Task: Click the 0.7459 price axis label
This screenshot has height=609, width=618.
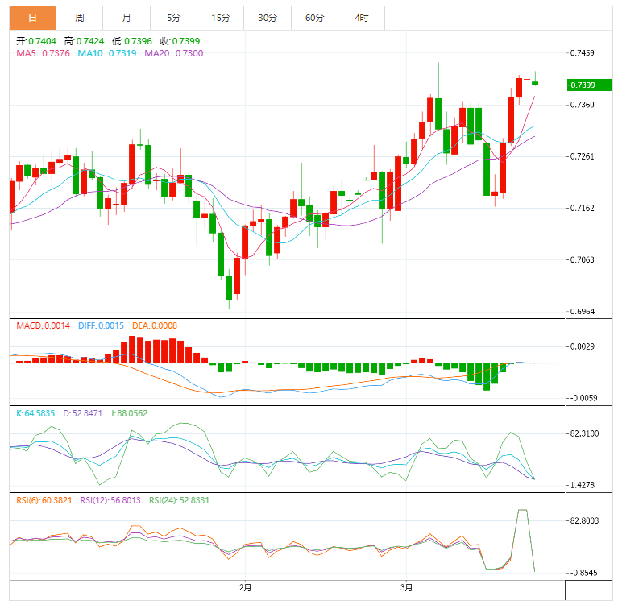Action: 582,53
